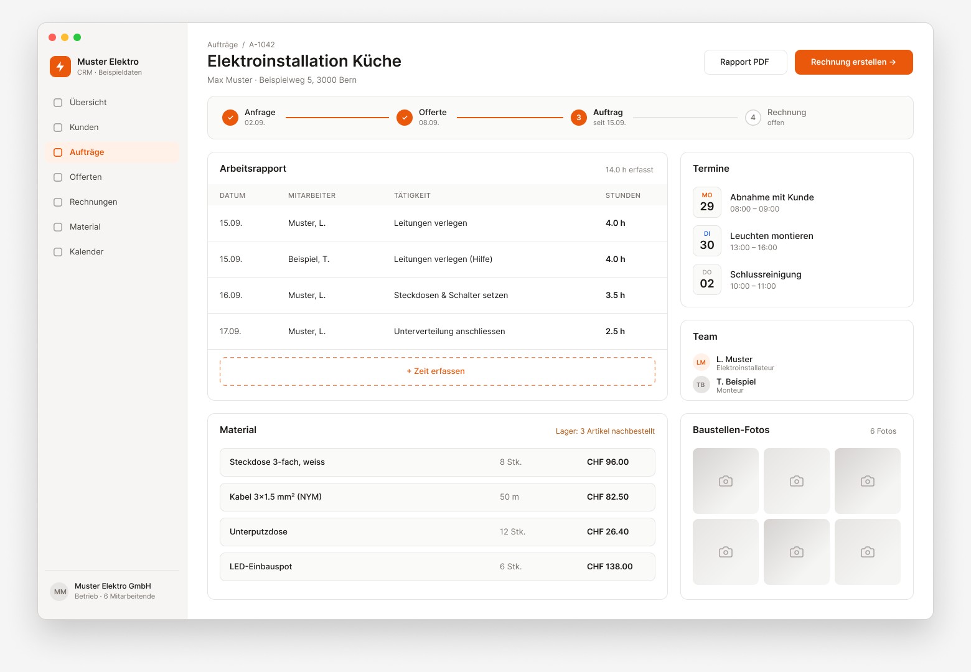Click the Kalender square icon

click(x=58, y=252)
